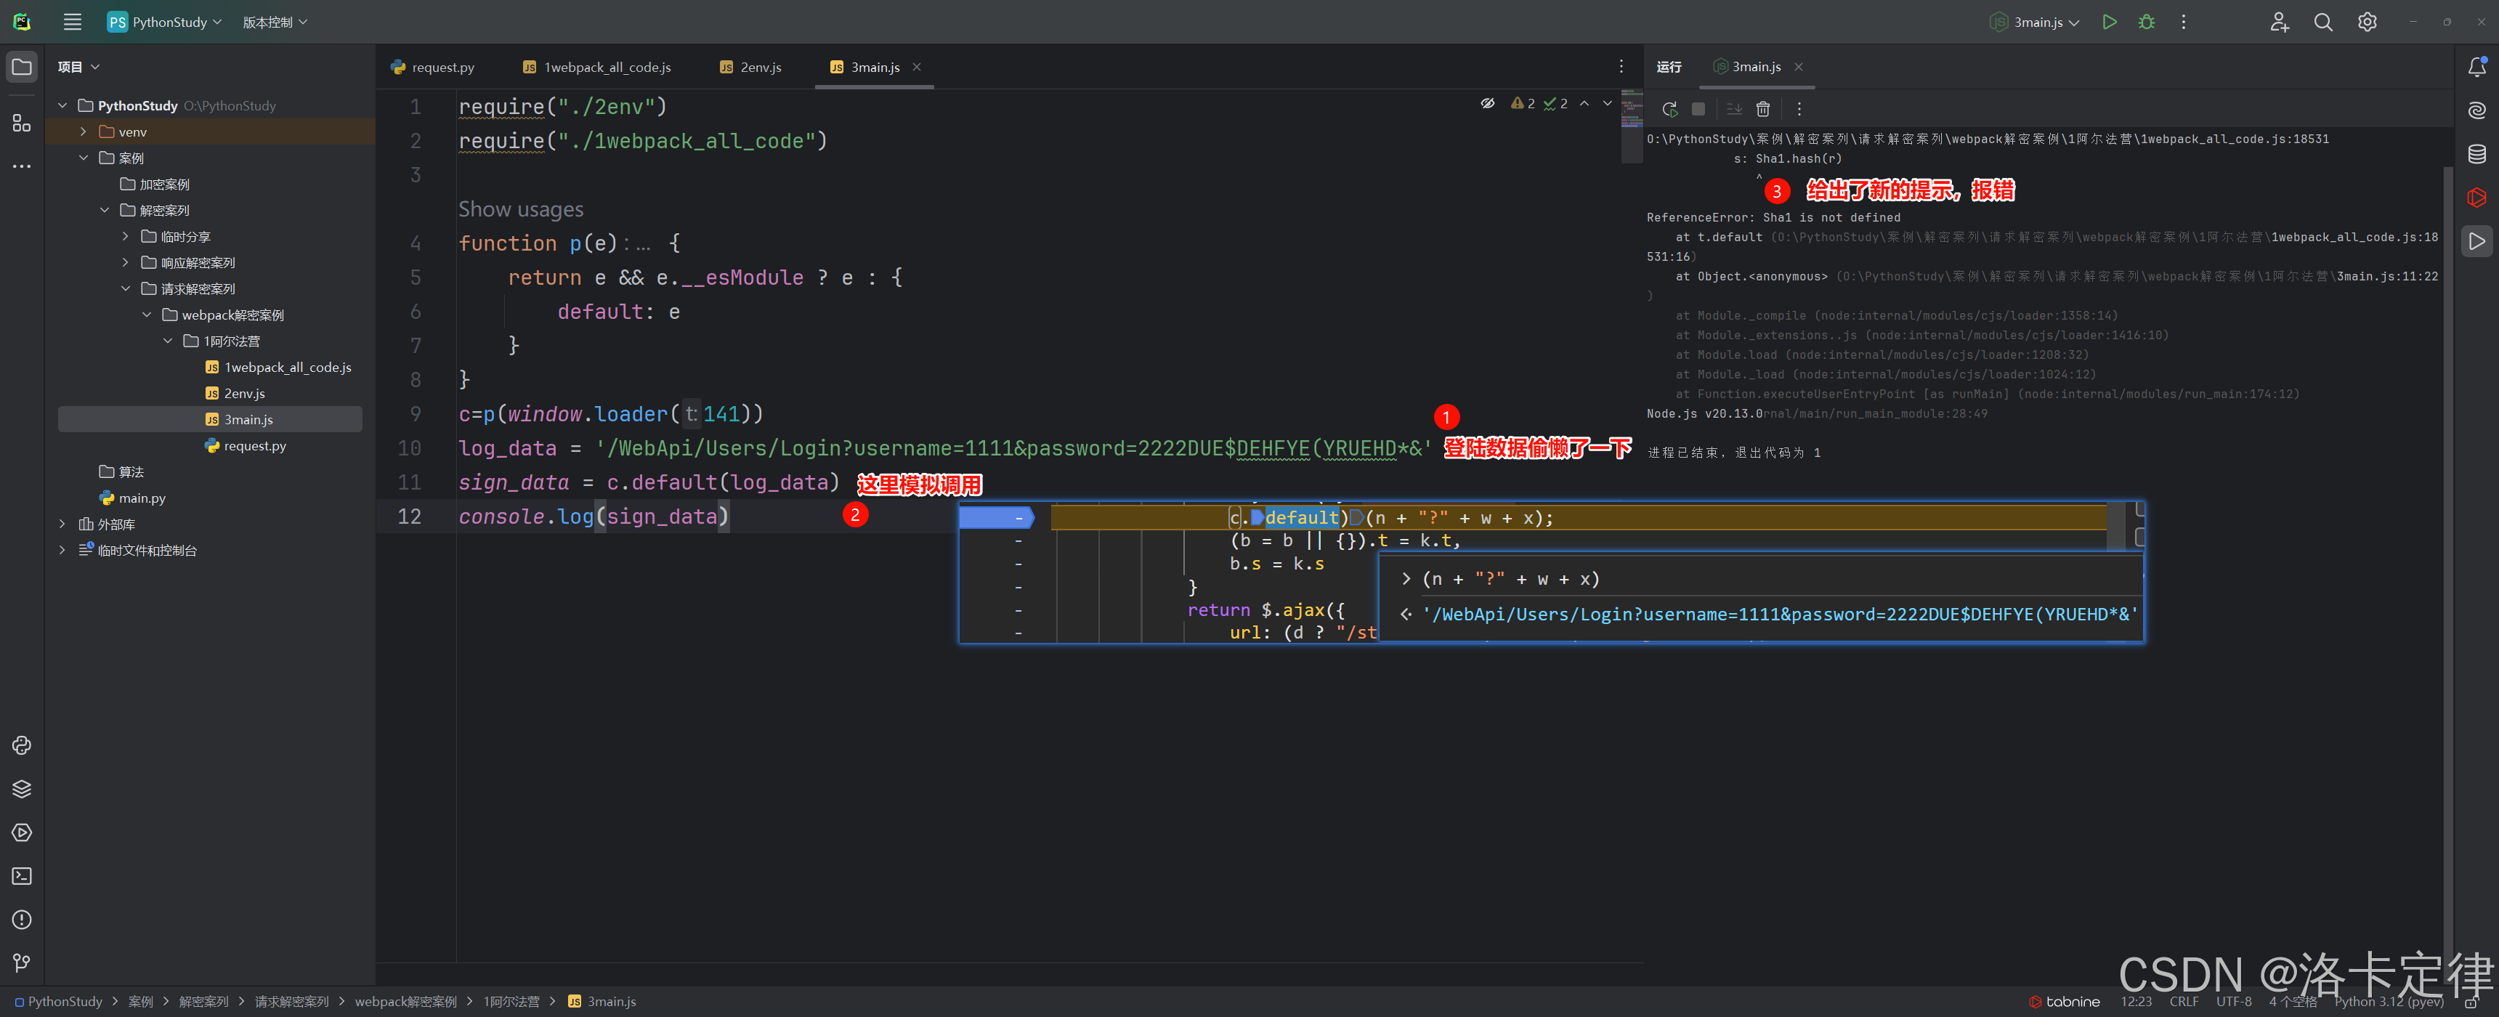Open Search Everywhere magnifier icon
Viewport: 2499px width, 1017px height.
point(2322,23)
